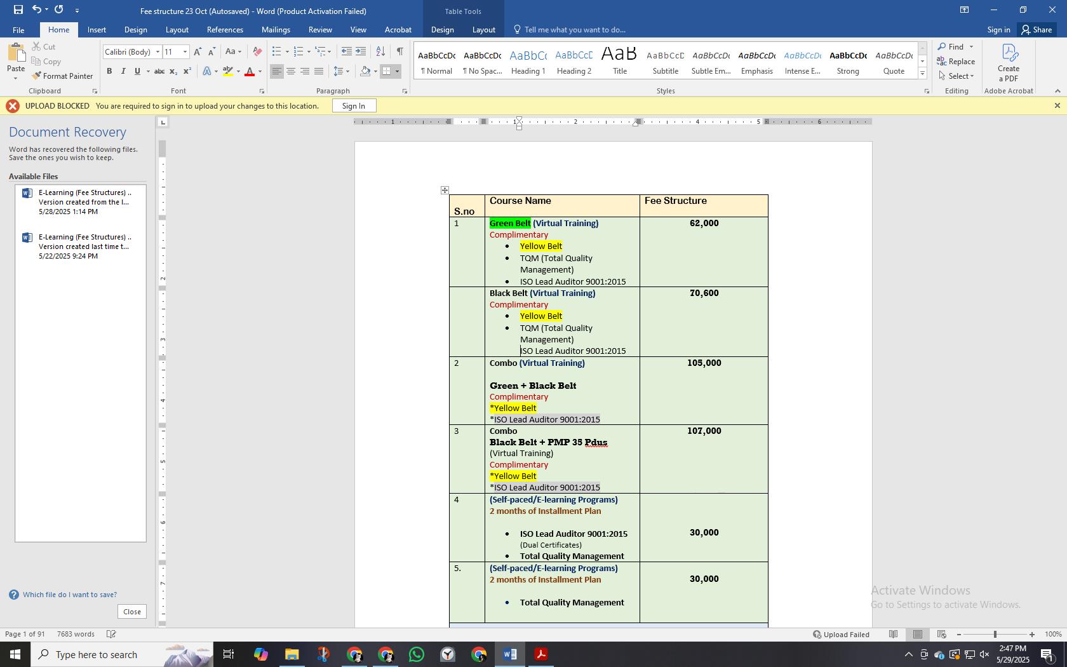Increase paragraph indent
1067x667 pixels.
pos(361,52)
